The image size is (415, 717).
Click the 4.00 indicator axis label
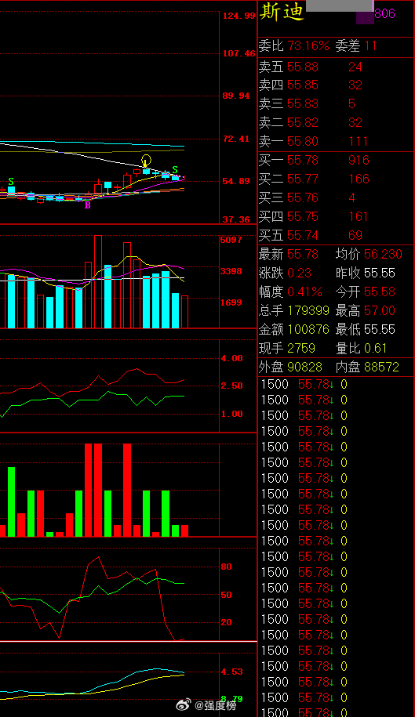[232, 358]
